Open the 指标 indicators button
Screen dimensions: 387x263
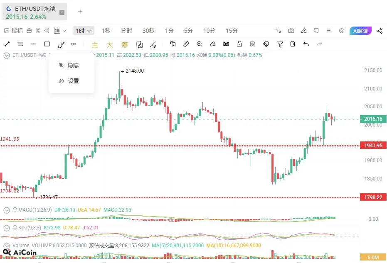(14, 31)
